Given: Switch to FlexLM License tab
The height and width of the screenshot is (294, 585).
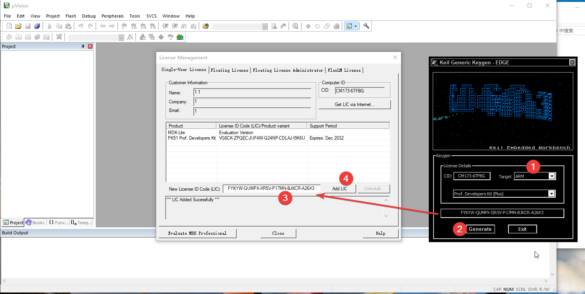Looking at the screenshot, I should pyautogui.click(x=344, y=70).
